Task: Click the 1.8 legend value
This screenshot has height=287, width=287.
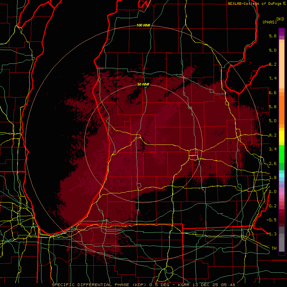Action: tap(273, 178)
